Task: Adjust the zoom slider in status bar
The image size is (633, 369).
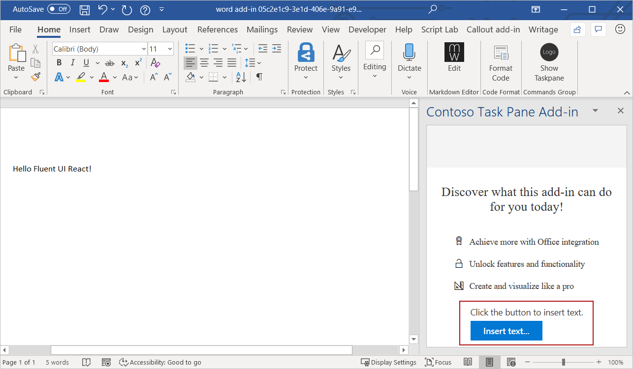Action: (x=563, y=362)
